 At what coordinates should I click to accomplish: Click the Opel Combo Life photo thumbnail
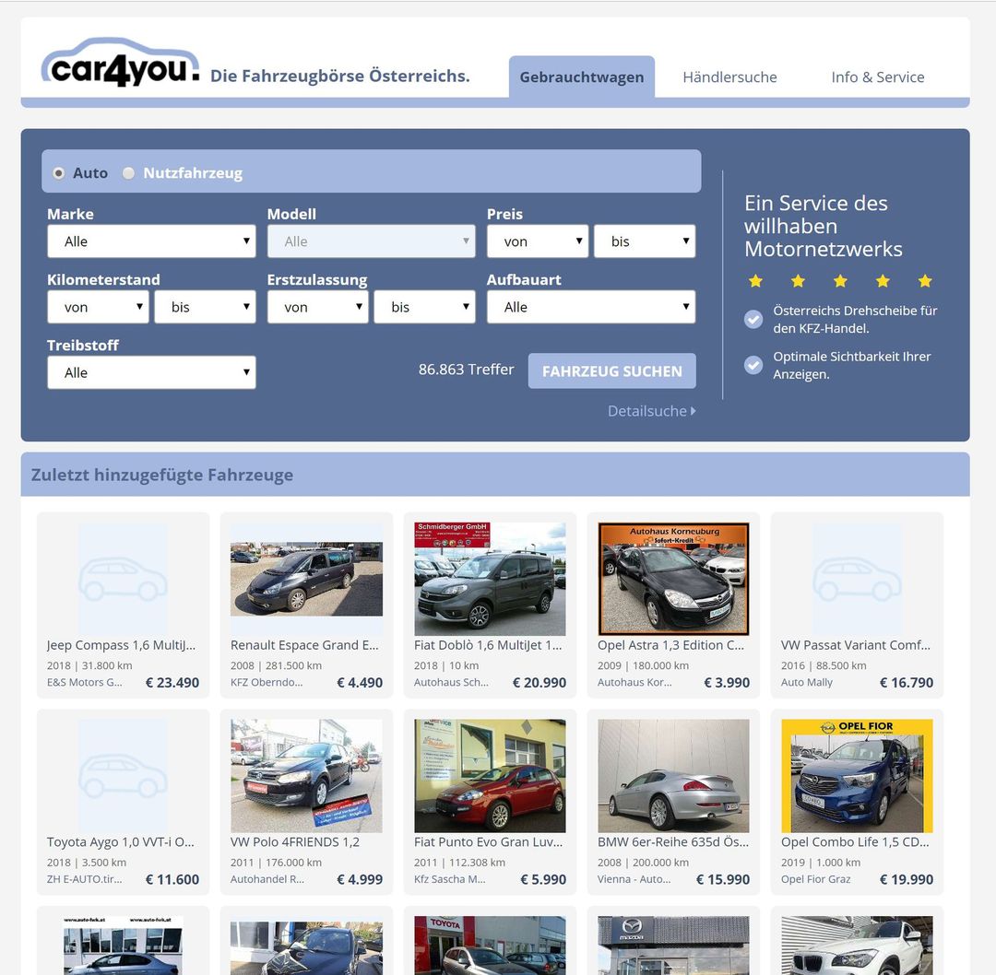[857, 775]
